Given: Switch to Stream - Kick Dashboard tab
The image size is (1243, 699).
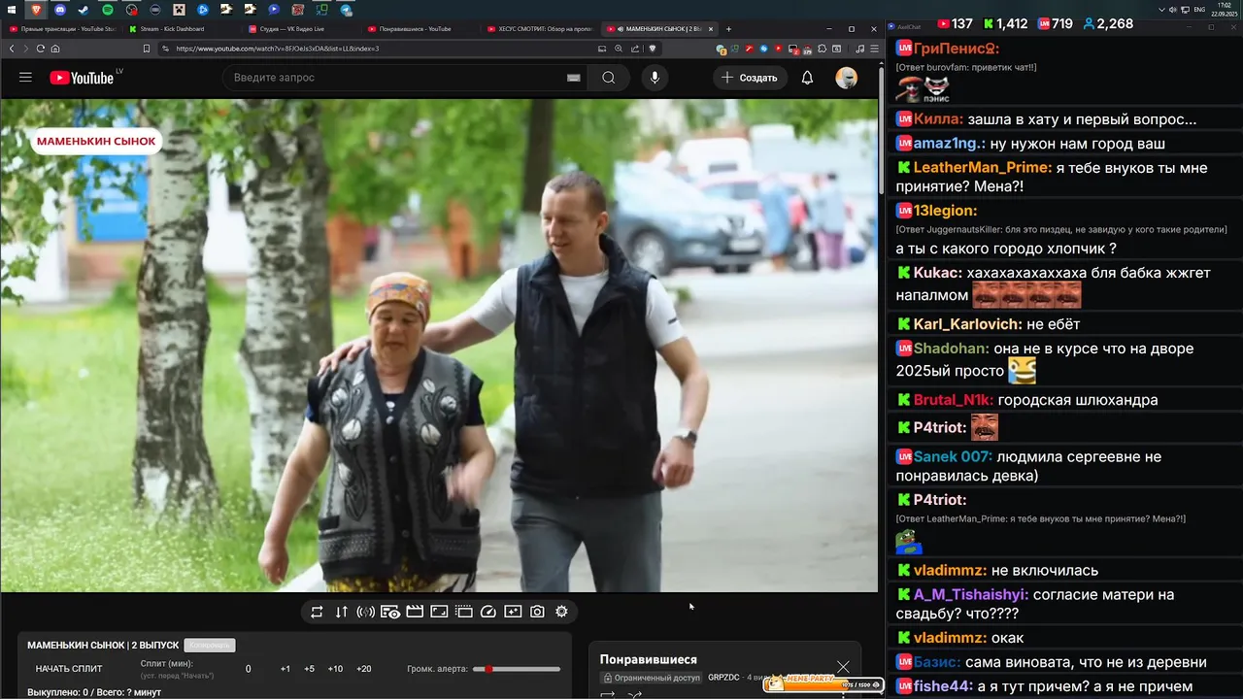Looking at the screenshot, I should coord(173,29).
